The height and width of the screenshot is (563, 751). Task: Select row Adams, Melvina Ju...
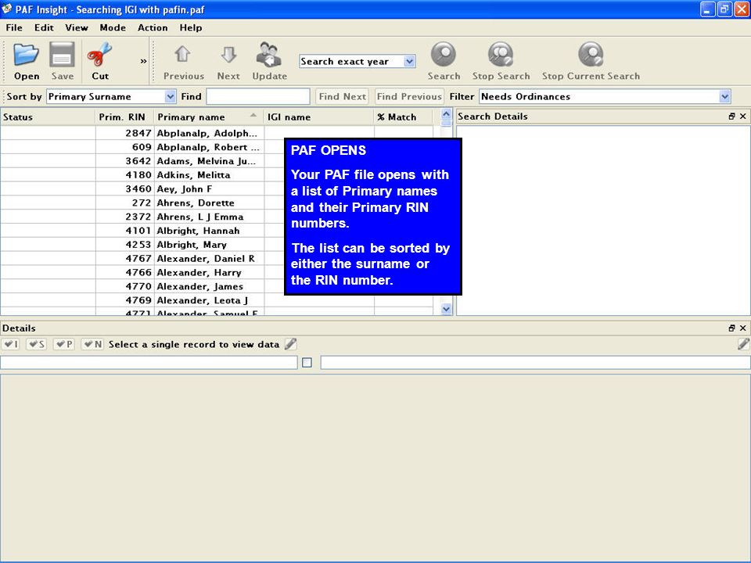(x=217, y=161)
